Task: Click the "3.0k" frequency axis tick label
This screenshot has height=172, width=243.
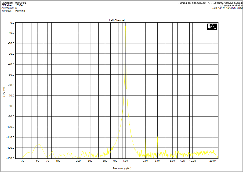Action: click(x=157, y=161)
